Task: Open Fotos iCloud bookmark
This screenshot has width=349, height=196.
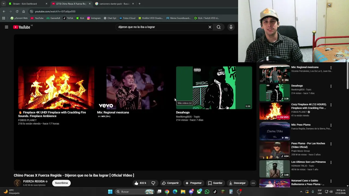Action: click(x=127, y=18)
